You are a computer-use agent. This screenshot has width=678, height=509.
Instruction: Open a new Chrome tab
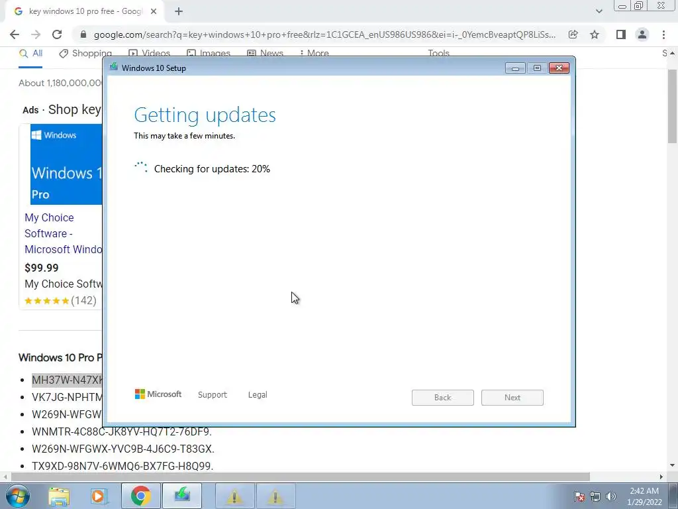(x=179, y=12)
